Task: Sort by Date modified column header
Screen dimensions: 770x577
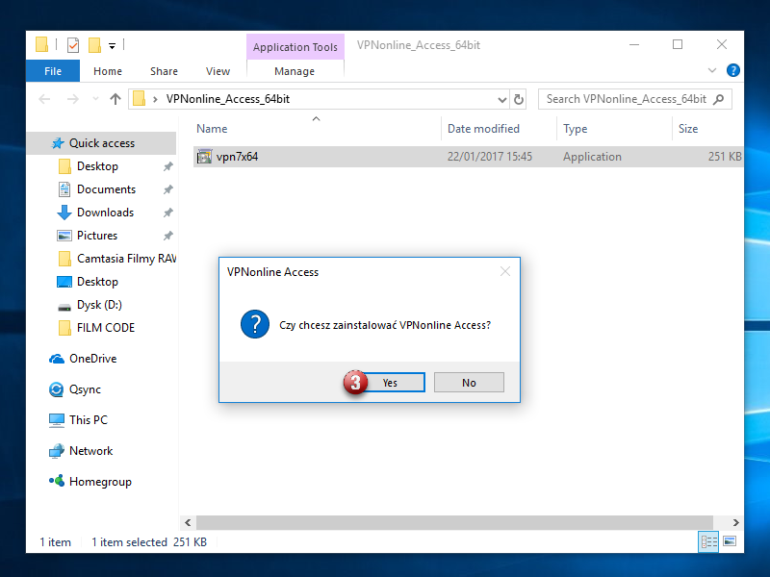Action: pyautogui.click(x=483, y=129)
